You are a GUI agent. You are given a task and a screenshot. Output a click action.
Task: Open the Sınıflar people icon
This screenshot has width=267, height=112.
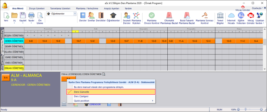point(91,15)
